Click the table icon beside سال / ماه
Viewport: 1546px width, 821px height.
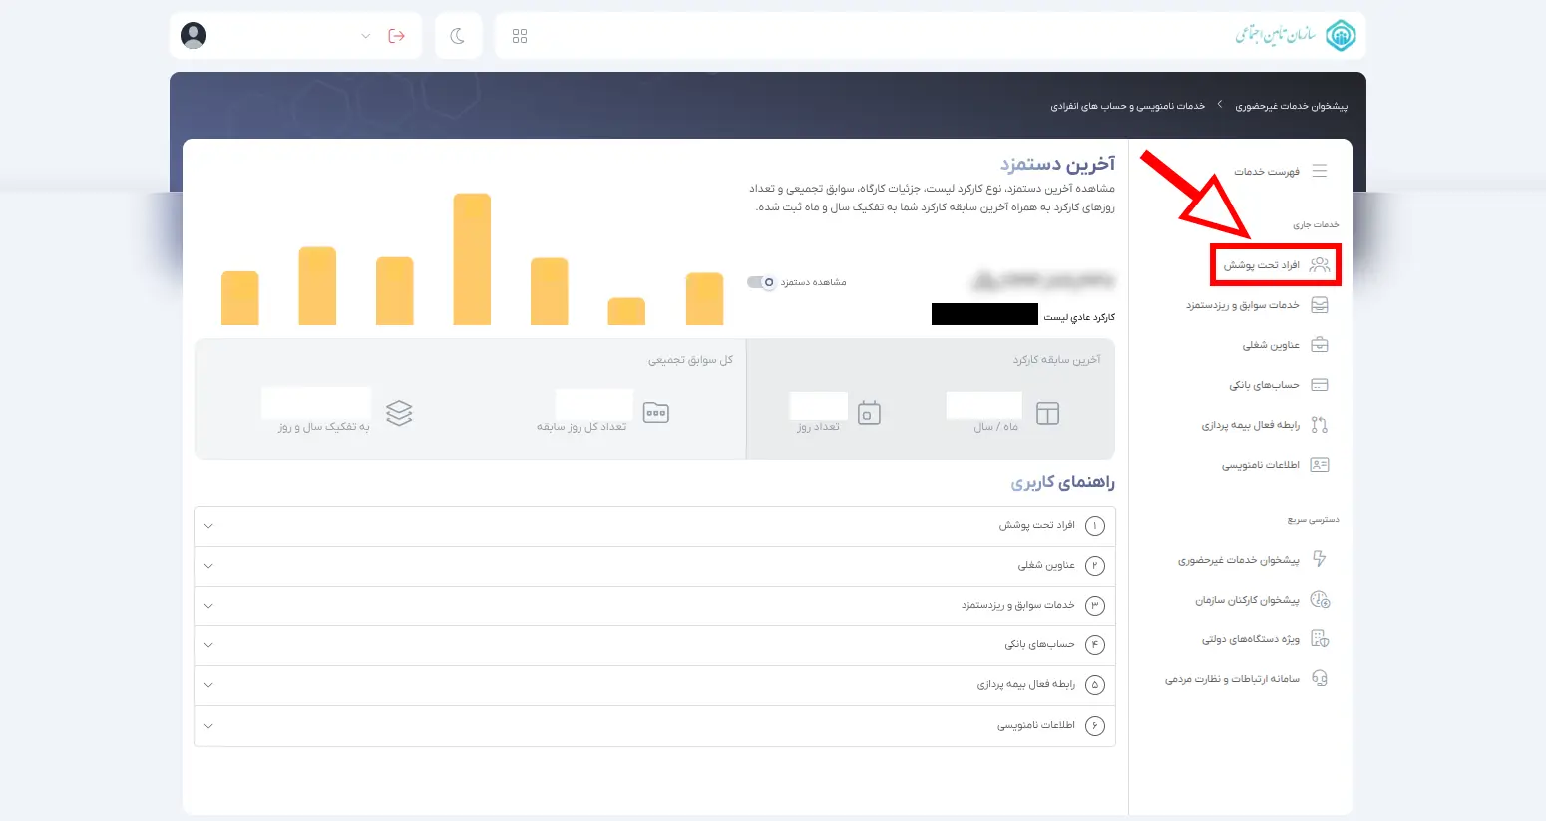pyautogui.click(x=1047, y=413)
